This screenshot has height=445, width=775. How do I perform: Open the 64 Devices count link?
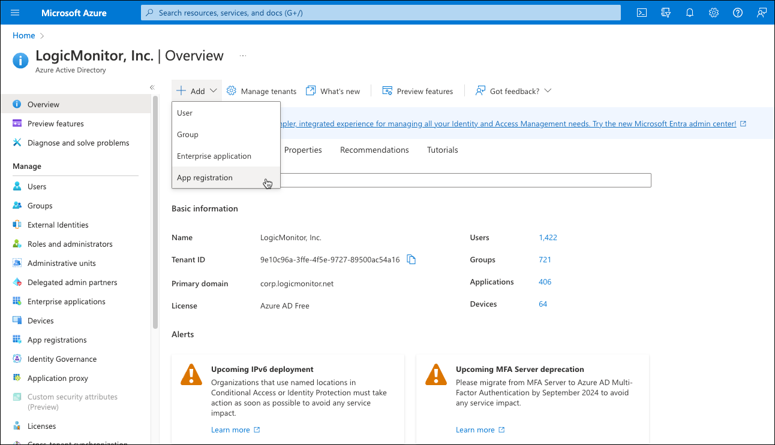pos(543,304)
